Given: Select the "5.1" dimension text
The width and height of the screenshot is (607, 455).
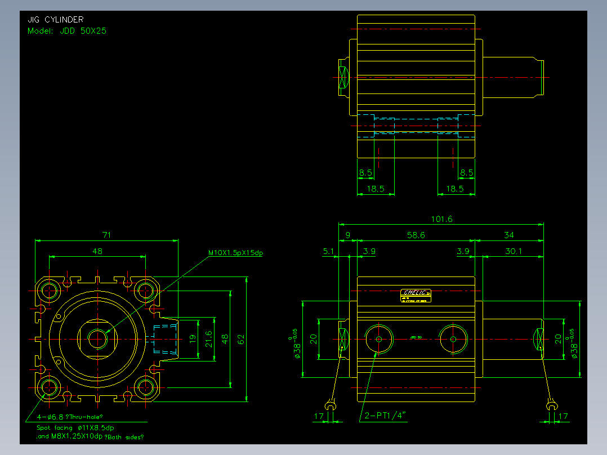Looking at the screenshot, I should (x=328, y=251).
